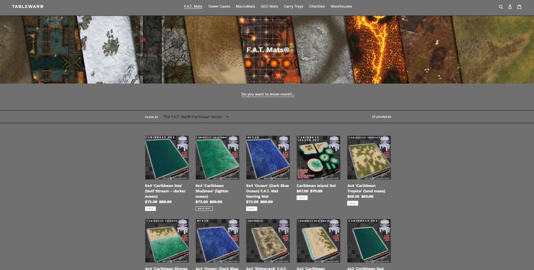Click the 'Caribbean Island Set' title
The height and width of the screenshot is (270, 534).
[316, 186]
